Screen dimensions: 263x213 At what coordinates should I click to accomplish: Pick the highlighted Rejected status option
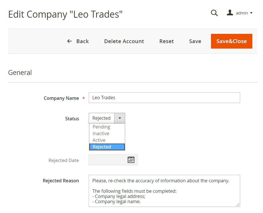tap(102, 147)
